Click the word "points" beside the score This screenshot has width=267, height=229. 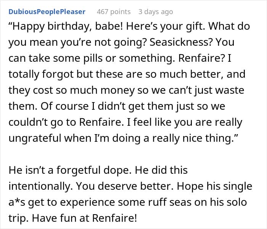click(121, 12)
